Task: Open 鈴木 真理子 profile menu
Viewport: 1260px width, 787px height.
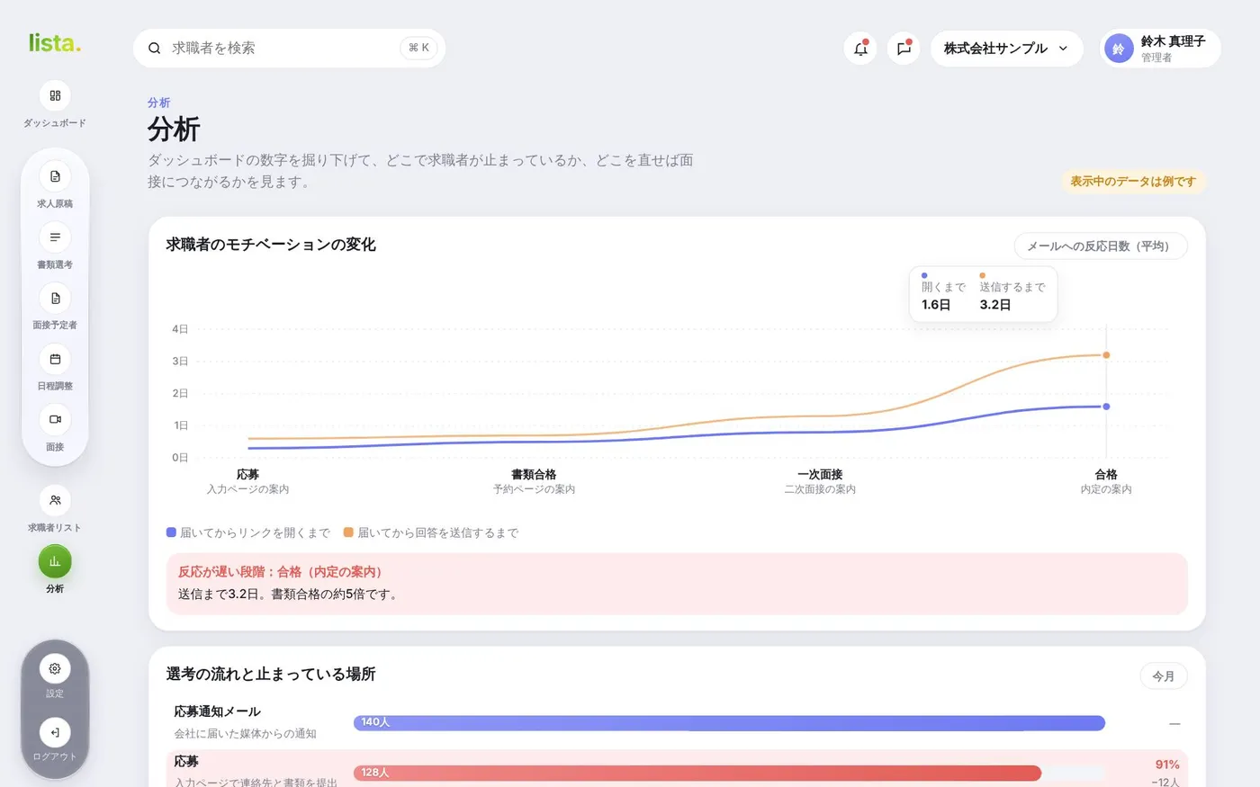Action: 1160,49
